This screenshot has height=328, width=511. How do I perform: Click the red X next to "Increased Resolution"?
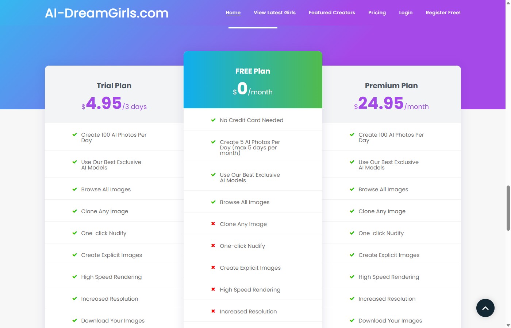click(213, 311)
